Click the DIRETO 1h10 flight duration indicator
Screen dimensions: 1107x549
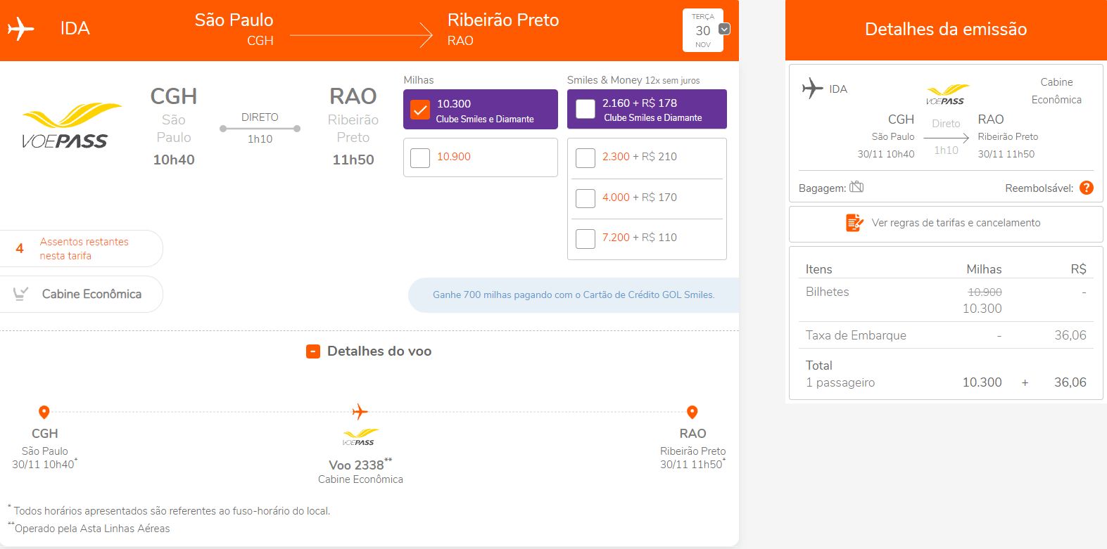[260, 128]
